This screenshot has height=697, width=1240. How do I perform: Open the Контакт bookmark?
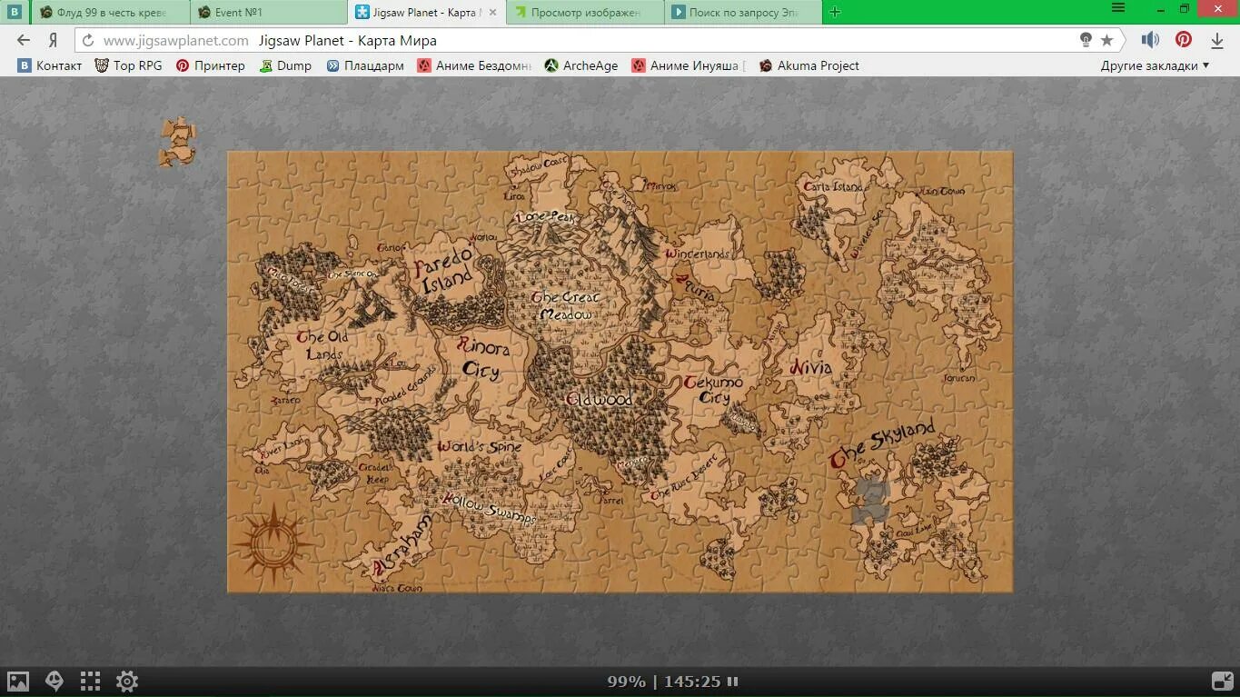tap(50, 65)
